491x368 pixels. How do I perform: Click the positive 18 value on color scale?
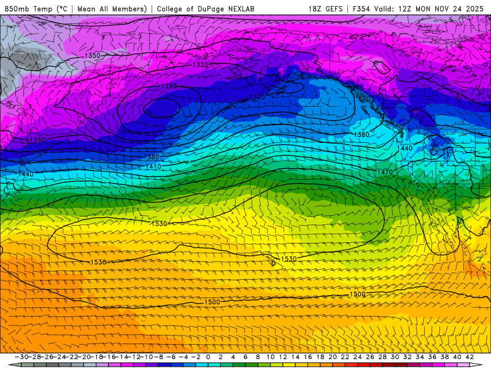[320, 357]
